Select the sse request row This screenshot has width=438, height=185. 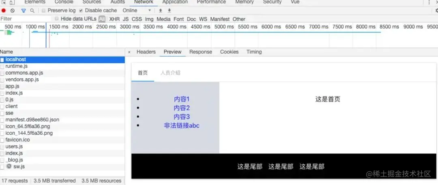62,113
